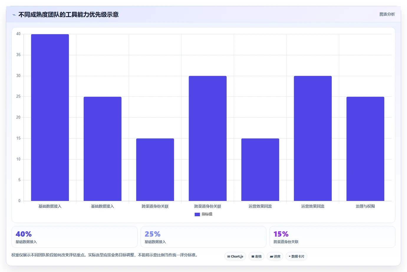Image resolution: width=407 pixels, height=272 pixels.
Task: Click 跨渠道身份关联 caption under 15%
Action: pos(286,242)
